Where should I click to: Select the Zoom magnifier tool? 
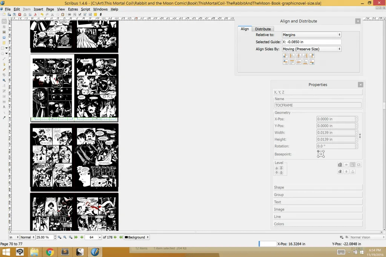click(x=4, y=80)
